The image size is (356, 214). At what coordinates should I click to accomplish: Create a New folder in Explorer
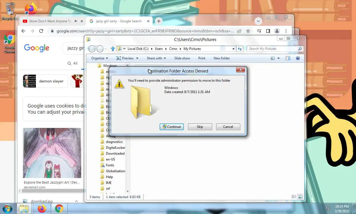[222, 58]
